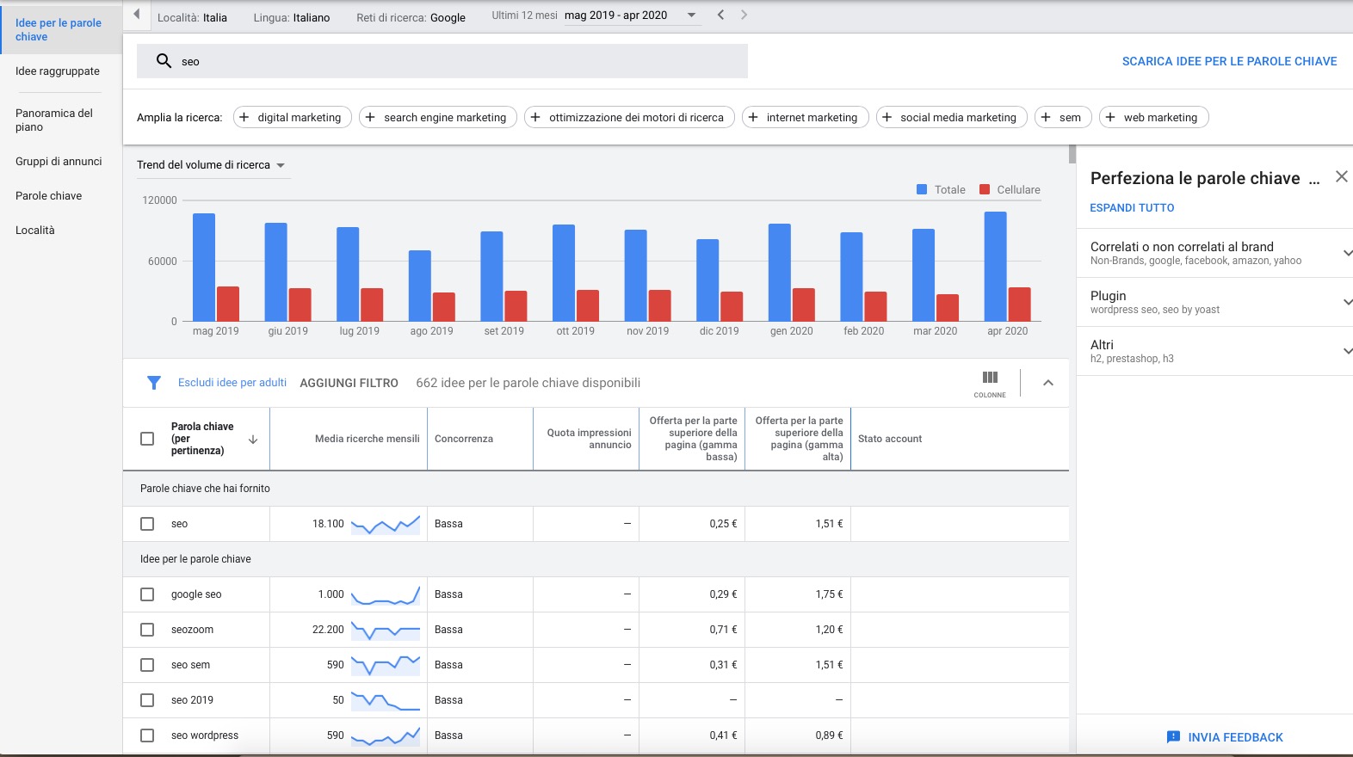Click the blue ago 2019 Totale bar
This screenshot has width=1353, height=757.
click(420, 286)
